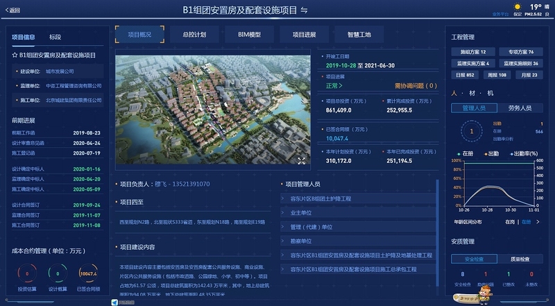Expand the rendering with the fullscreen icon
This screenshot has height=306, width=555.
301,161
